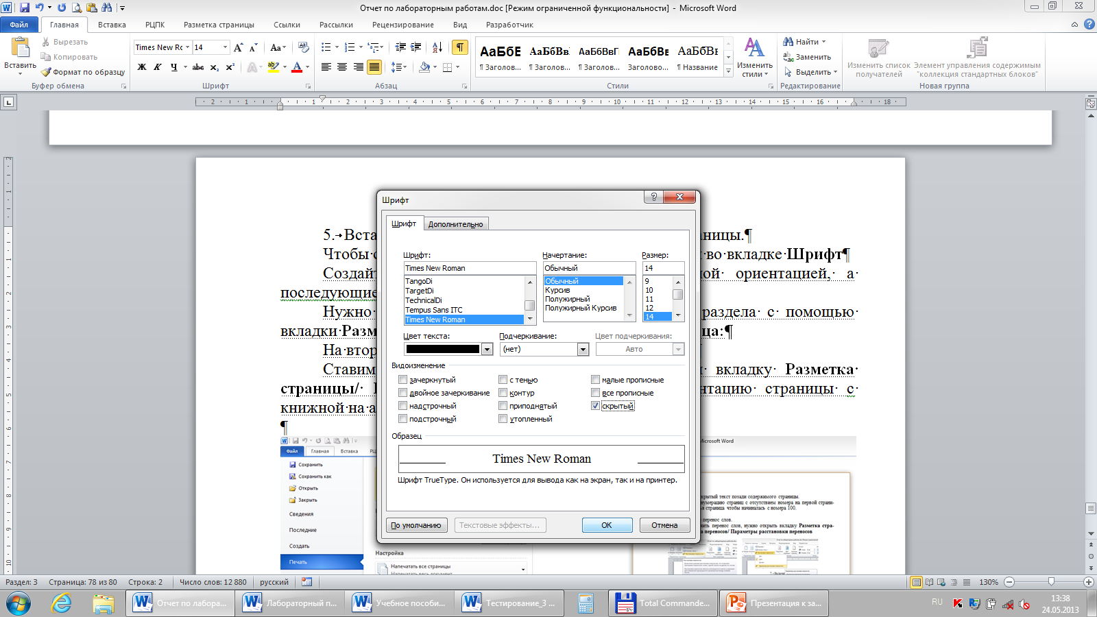
Task: Open the underline style (нет) dropdown
Action: click(583, 350)
